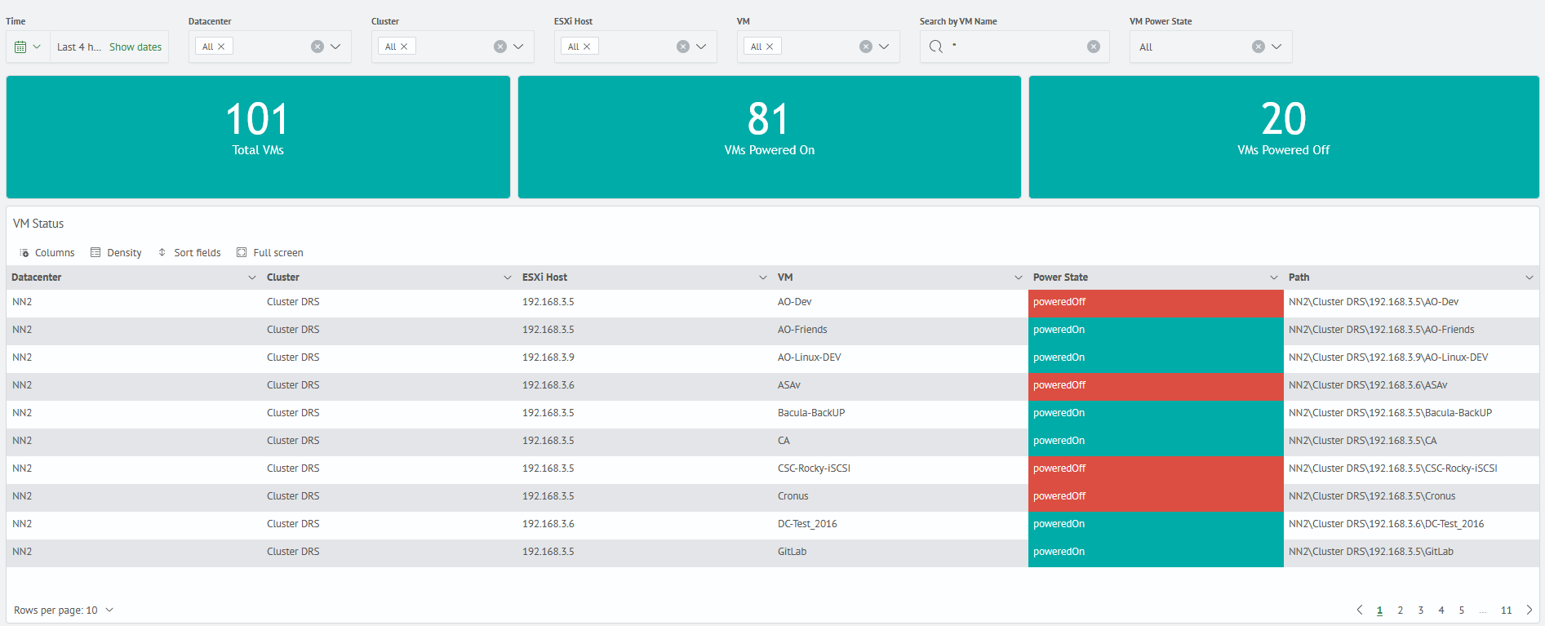Go to page 5
Image resolution: width=1545 pixels, height=626 pixels.
(x=1462, y=610)
